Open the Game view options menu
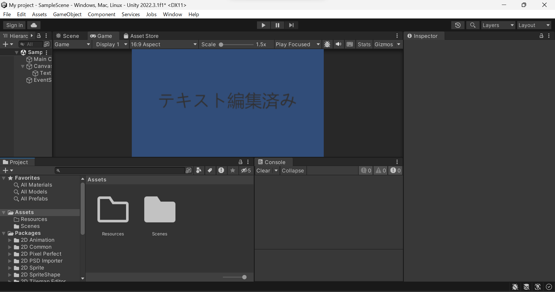The width and height of the screenshot is (555, 292). [397, 36]
